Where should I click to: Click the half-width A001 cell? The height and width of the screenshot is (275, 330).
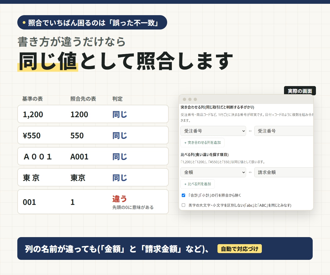point(79,157)
